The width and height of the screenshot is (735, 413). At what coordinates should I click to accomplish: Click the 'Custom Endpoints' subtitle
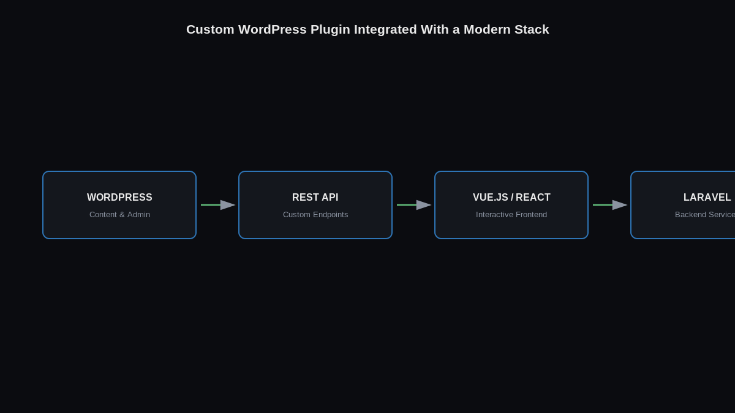315,215
